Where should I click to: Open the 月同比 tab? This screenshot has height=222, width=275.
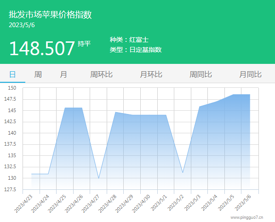click(x=251, y=74)
